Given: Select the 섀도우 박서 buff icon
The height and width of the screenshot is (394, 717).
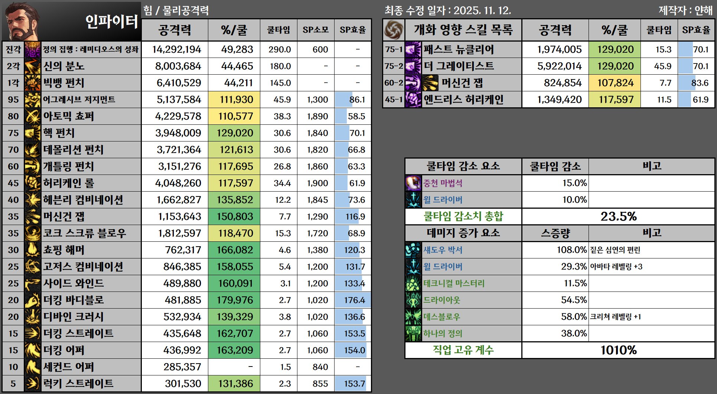Looking at the screenshot, I should point(413,250).
